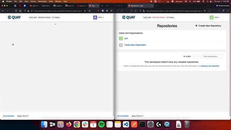Open Explore in the right Quay window
This screenshot has height=130, width=231.
pyautogui.click(x=147, y=17)
